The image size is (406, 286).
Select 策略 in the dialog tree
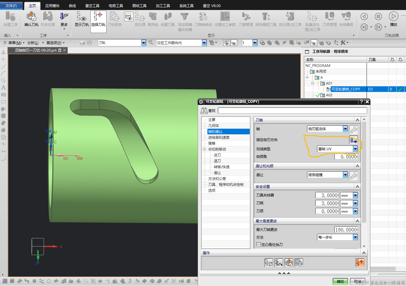click(212, 143)
